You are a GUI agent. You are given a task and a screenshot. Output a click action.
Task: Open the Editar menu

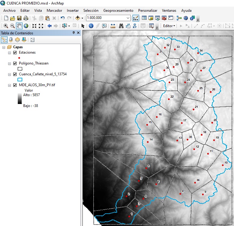click(25, 11)
